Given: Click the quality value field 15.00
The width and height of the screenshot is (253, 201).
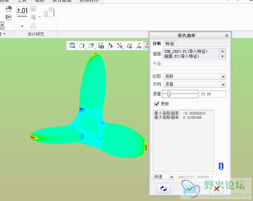Looking at the screenshot, I should pos(213,94).
